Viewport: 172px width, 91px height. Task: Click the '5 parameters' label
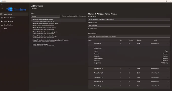[x=98, y=48]
